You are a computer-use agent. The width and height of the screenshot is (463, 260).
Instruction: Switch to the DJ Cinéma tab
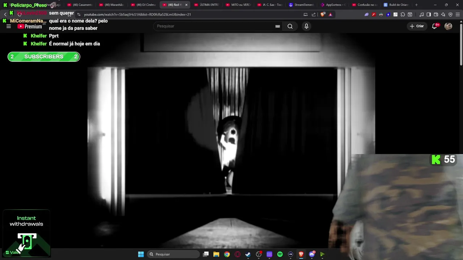(143, 5)
